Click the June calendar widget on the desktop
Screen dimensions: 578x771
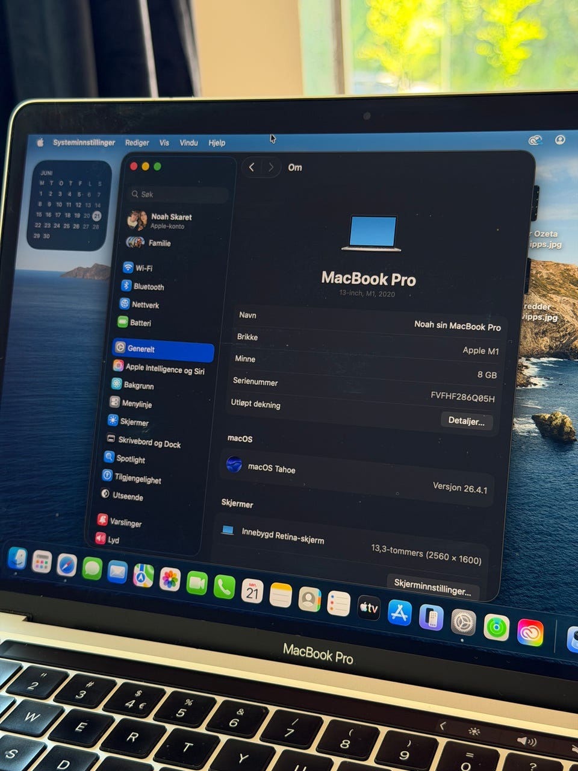click(68, 205)
